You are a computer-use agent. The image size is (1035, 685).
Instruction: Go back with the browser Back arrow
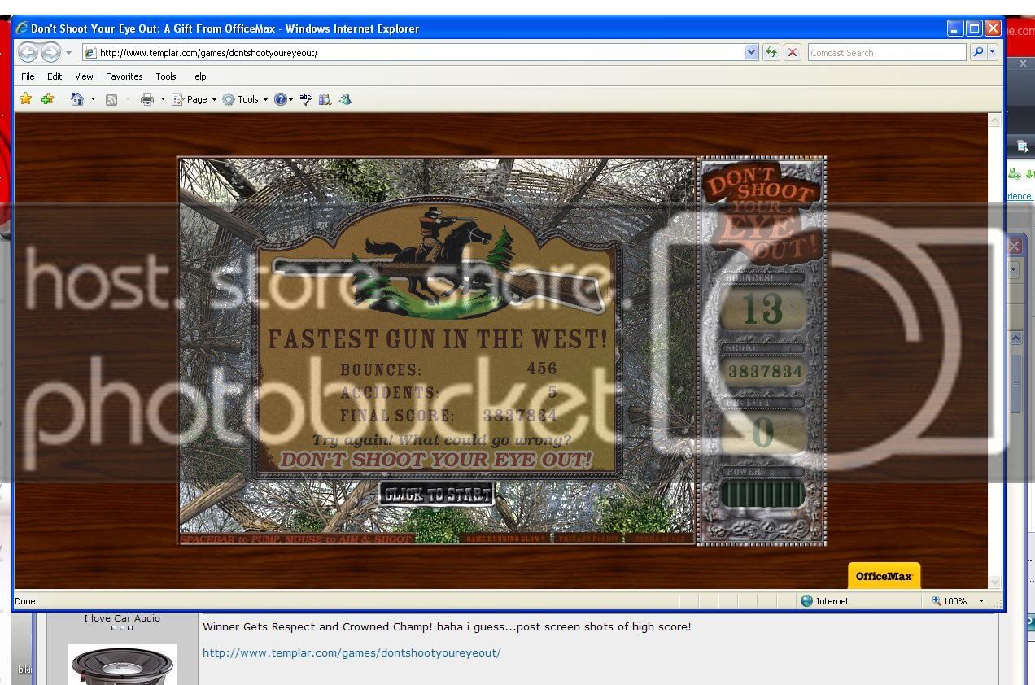click(x=28, y=52)
